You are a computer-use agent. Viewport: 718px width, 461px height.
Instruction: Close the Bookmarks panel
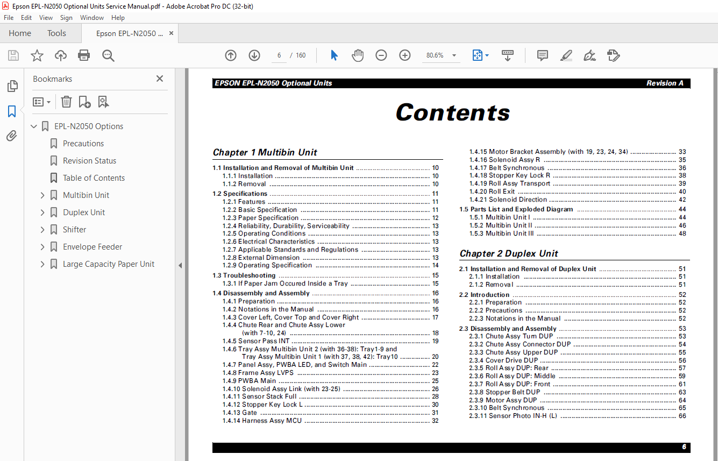[160, 79]
